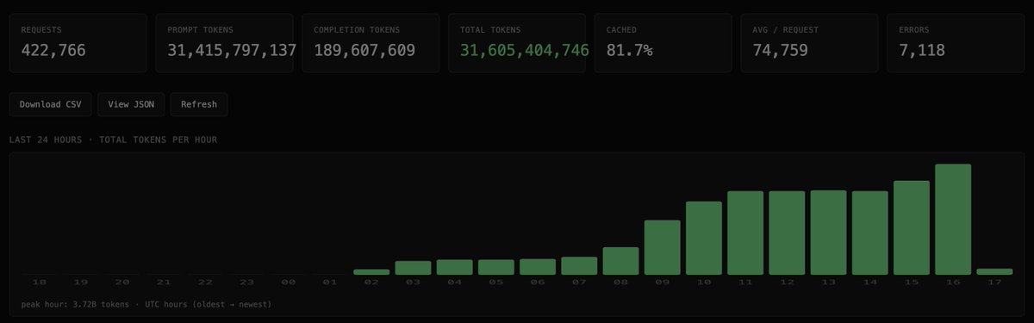Click the bar for hour 09

click(663, 247)
